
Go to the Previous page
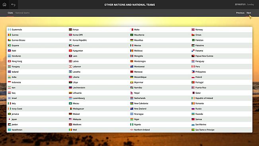point(240,13)
